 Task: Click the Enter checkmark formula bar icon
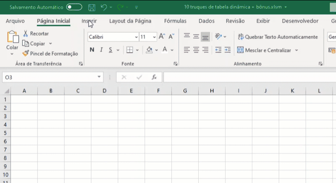139,77
